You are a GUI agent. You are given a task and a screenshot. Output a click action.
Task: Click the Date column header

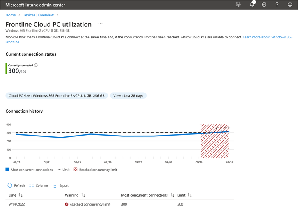(13, 195)
